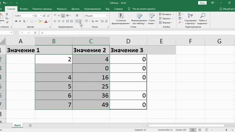Open the merge cells dropdown arrow
The height and width of the screenshot is (132, 235).
[80, 21]
